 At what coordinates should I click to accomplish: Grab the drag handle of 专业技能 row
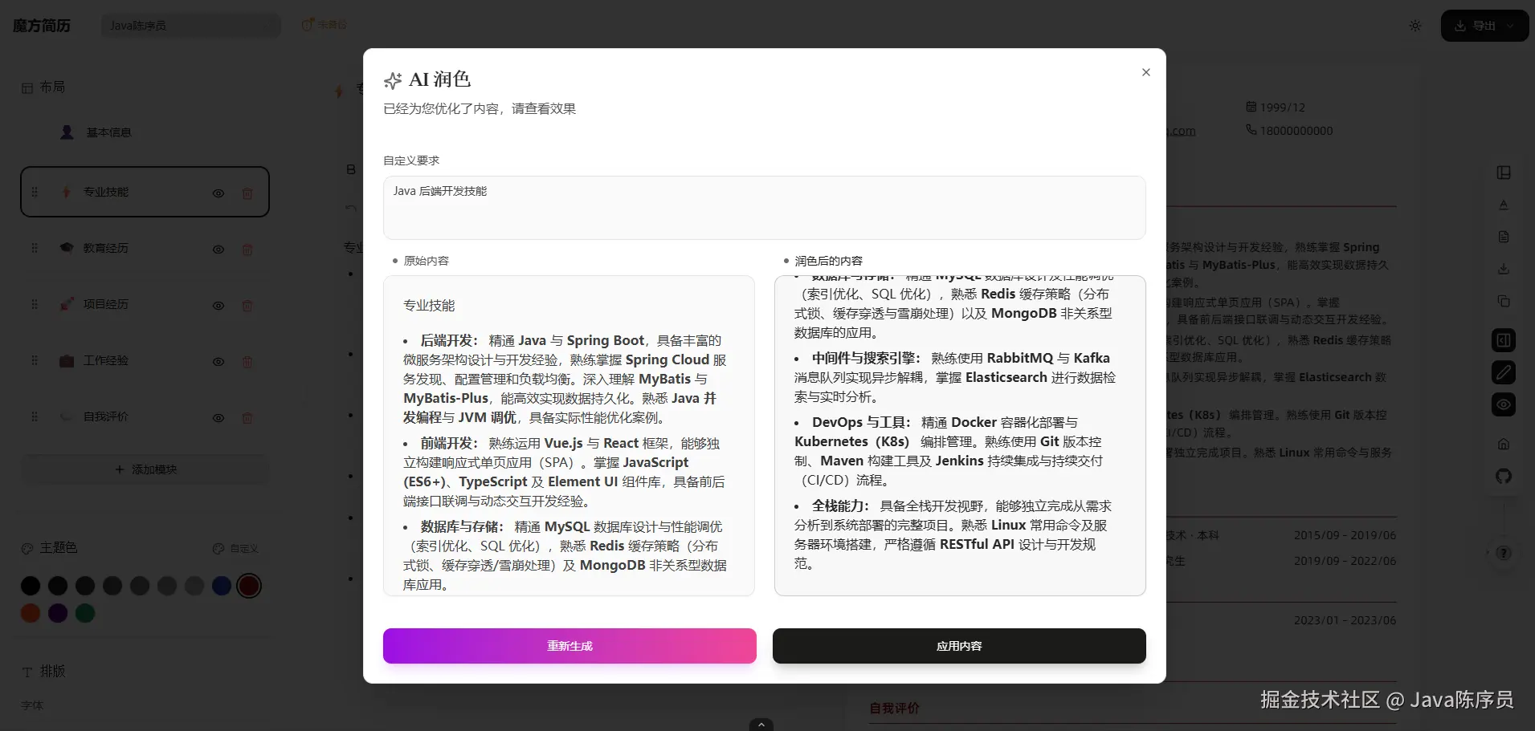(35, 192)
